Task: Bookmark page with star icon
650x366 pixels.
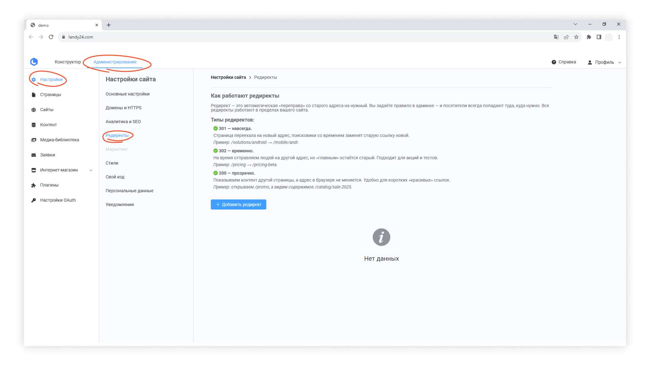Action: click(x=576, y=37)
